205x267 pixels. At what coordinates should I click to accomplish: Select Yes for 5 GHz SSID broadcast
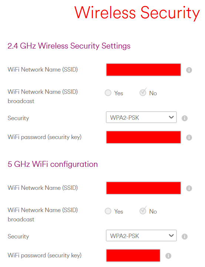pos(108,211)
